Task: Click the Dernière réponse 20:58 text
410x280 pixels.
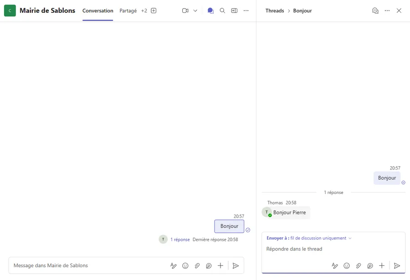Action: pyautogui.click(x=215, y=239)
